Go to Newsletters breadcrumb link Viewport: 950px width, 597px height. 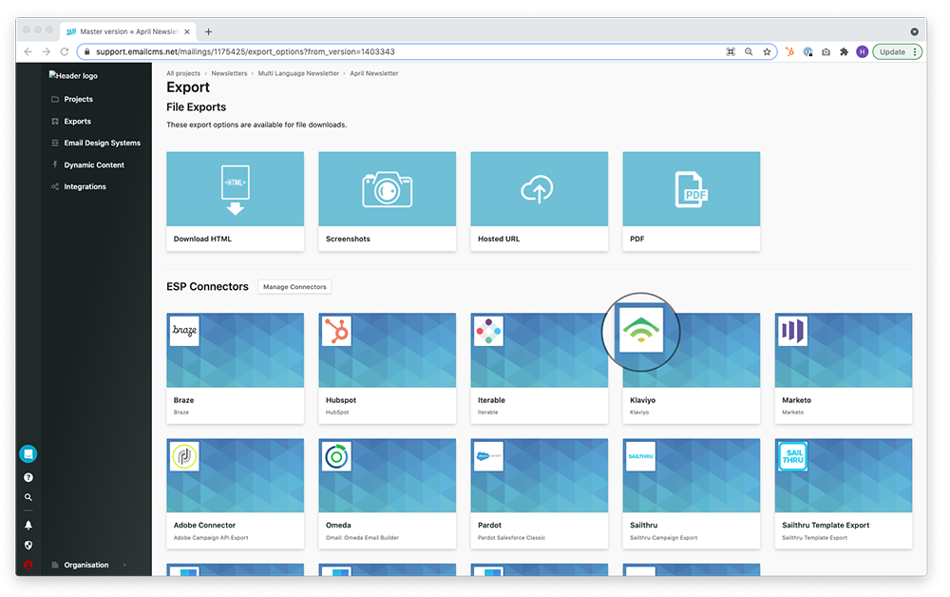pyautogui.click(x=229, y=73)
